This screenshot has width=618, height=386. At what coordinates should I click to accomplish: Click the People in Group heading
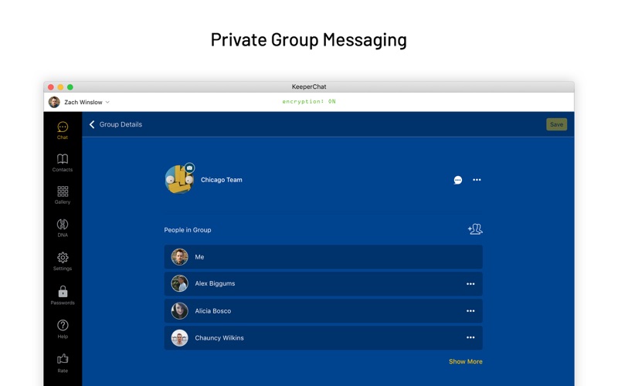[x=188, y=230]
